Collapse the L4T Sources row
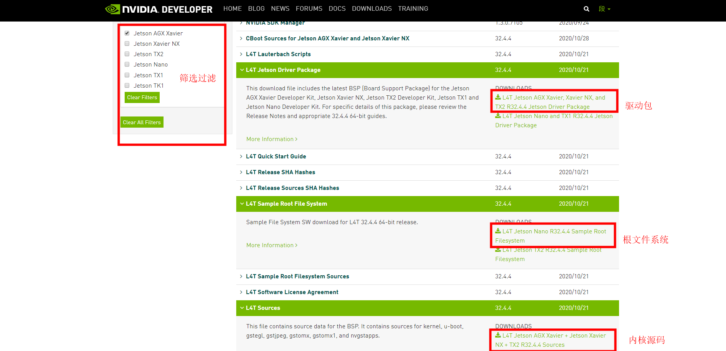The image size is (726, 351). pyautogui.click(x=427, y=308)
